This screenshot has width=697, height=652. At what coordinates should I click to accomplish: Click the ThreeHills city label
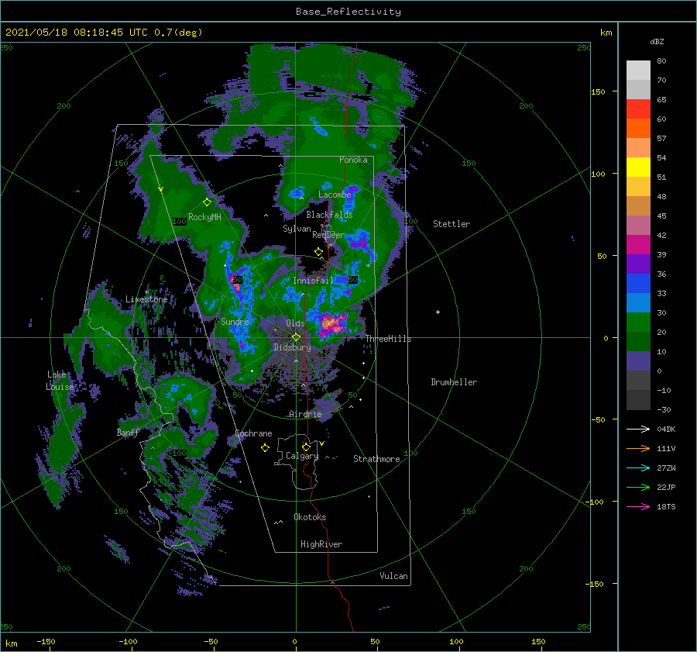click(x=388, y=339)
